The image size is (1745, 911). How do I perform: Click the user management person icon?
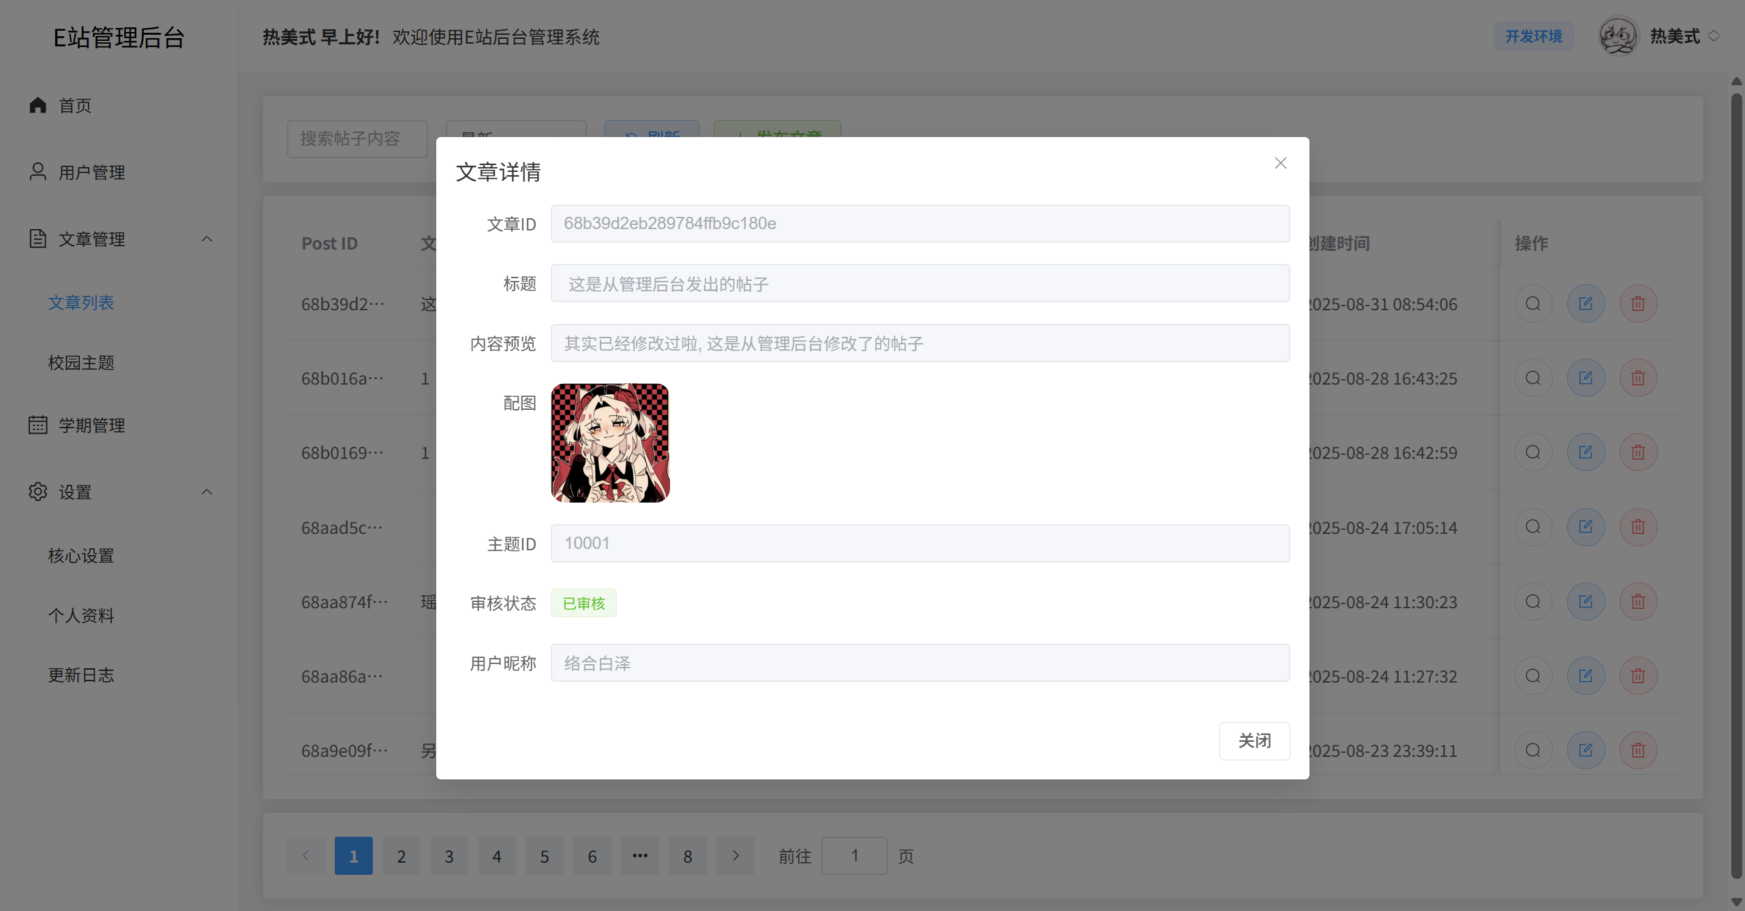[38, 172]
